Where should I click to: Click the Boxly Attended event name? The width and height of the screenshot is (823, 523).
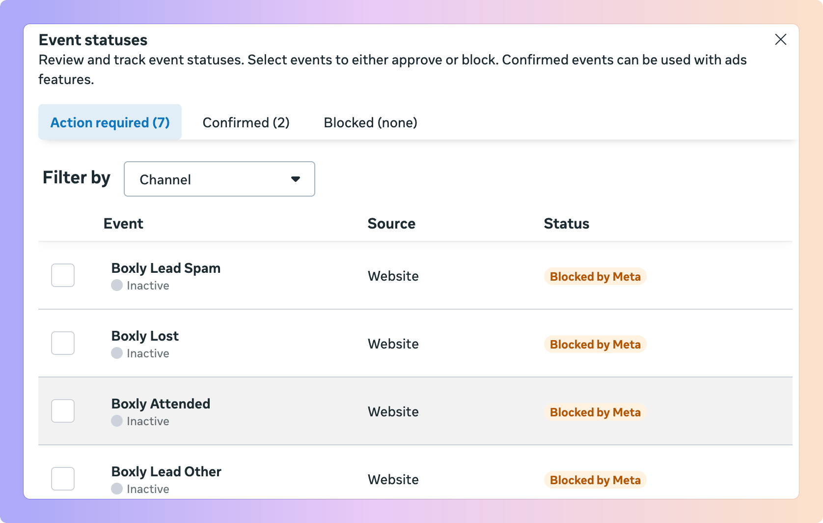tap(161, 404)
